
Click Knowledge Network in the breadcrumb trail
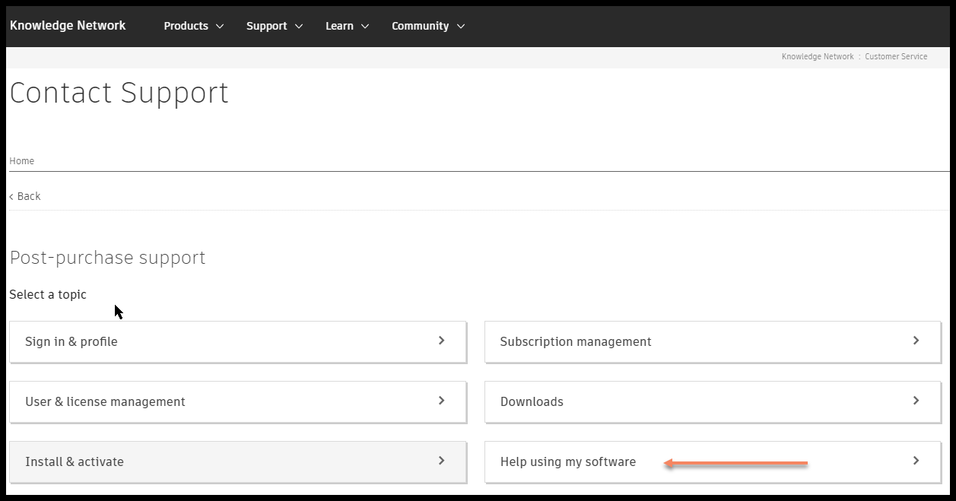tap(817, 56)
